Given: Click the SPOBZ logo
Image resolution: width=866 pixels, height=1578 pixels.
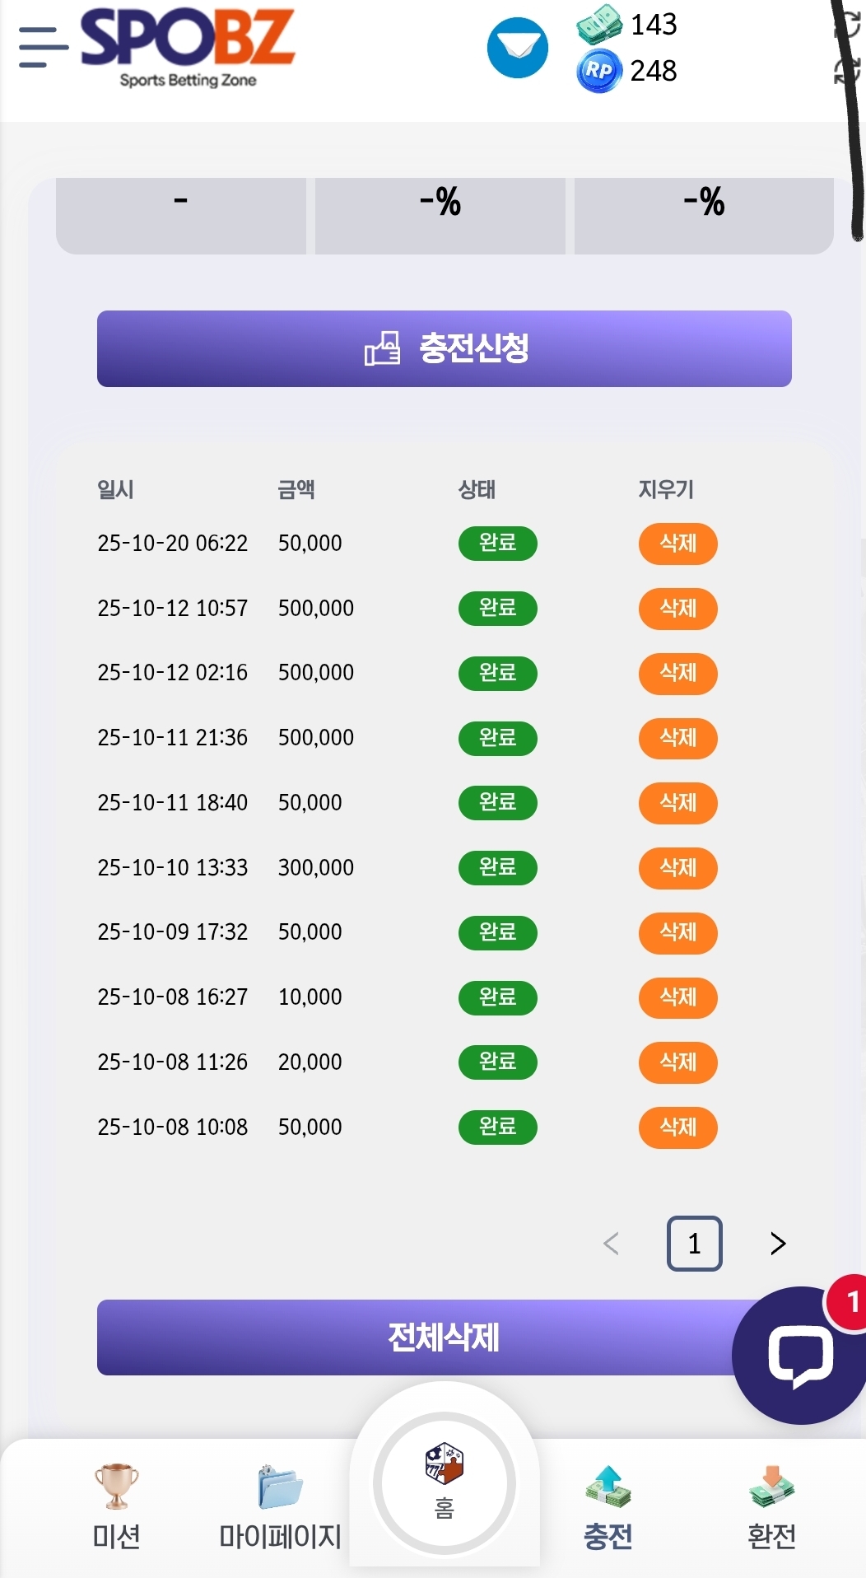Looking at the screenshot, I should (188, 47).
